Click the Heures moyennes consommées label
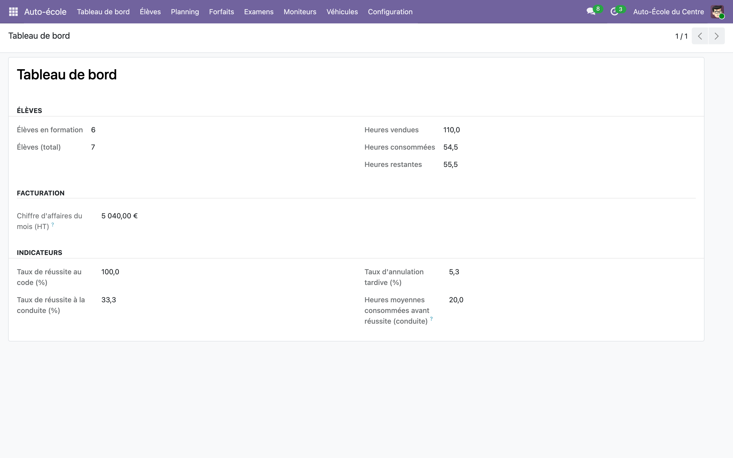 (397, 310)
